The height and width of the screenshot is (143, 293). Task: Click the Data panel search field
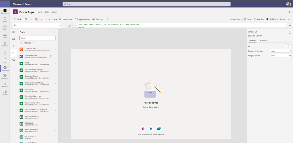37,38
